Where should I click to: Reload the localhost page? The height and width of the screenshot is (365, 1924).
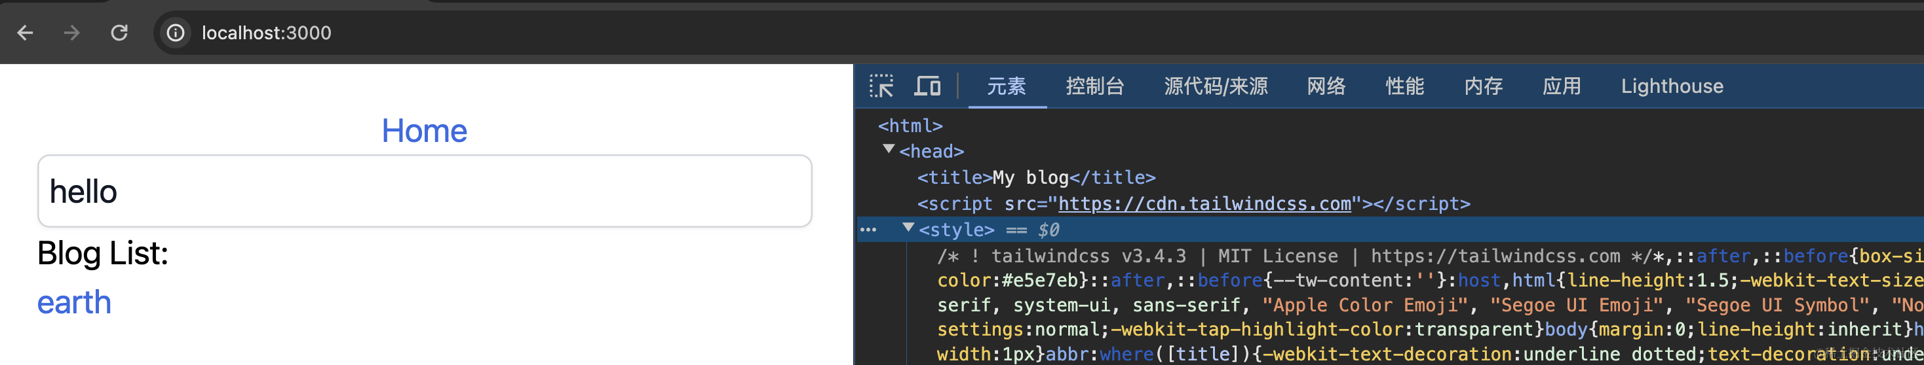click(119, 33)
